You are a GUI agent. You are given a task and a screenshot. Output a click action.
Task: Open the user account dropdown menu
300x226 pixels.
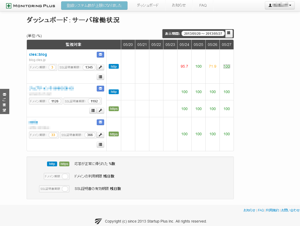tap(280, 5)
